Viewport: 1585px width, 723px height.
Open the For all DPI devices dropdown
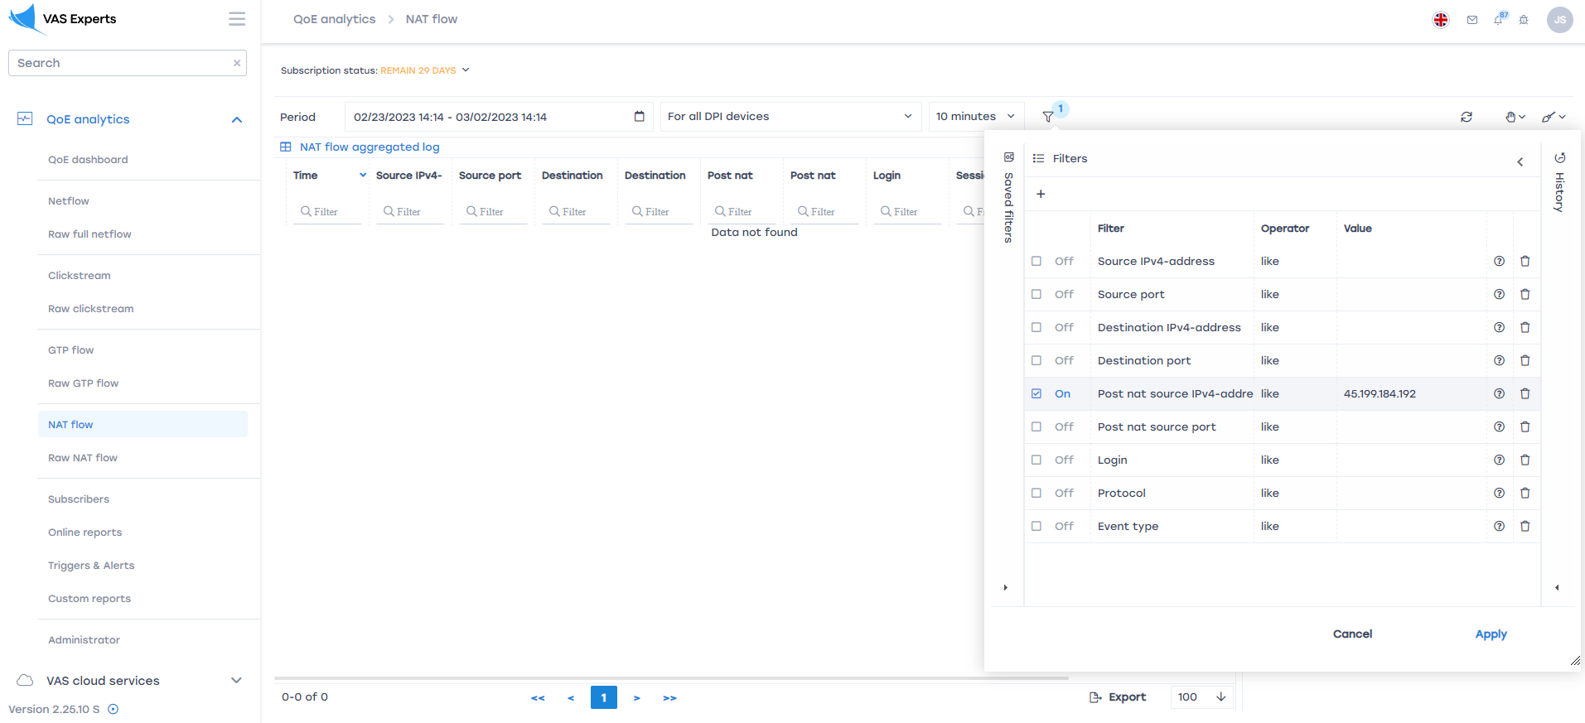(x=790, y=117)
